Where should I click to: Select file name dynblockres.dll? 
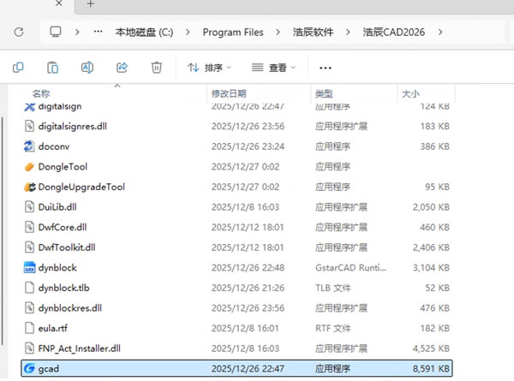pos(70,308)
